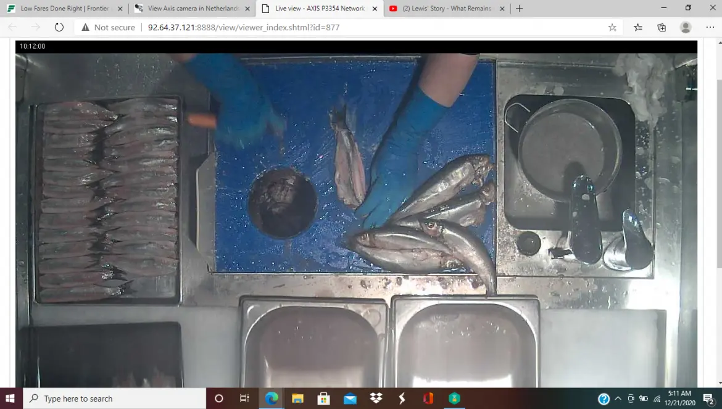Open the Collections panel

click(x=662, y=27)
